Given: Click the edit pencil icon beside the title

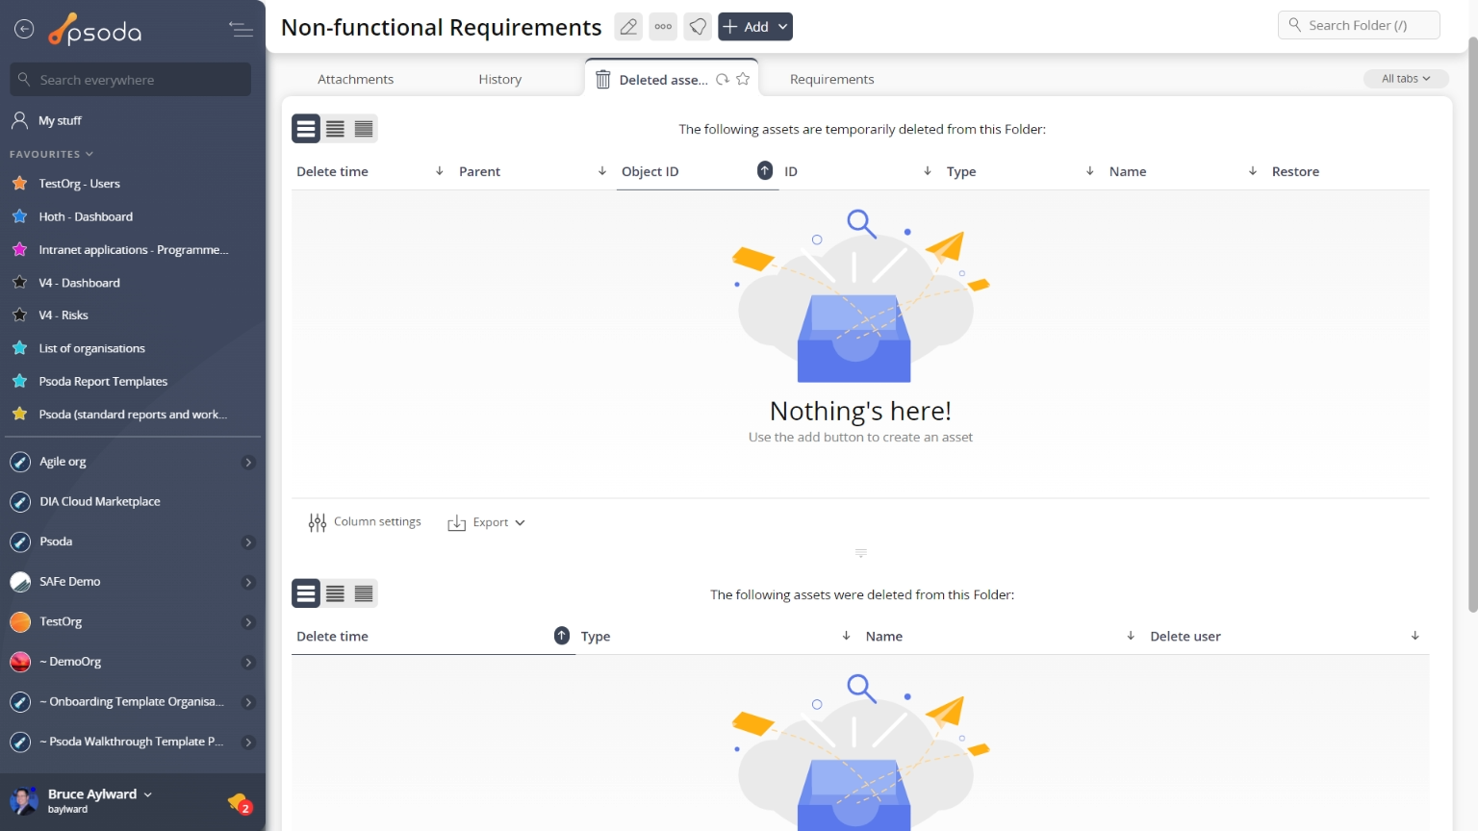Looking at the screenshot, I should click(x=628, y=27).
